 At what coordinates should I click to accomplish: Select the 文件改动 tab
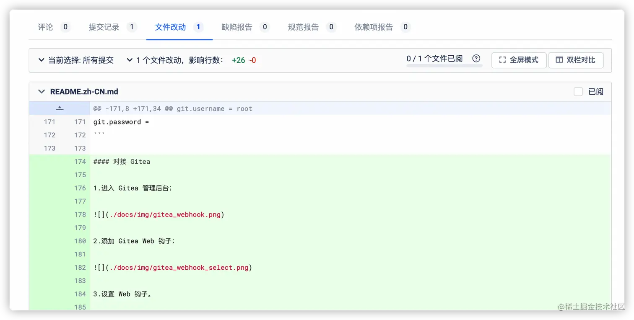pyautogui.click(x=179, y=27)
